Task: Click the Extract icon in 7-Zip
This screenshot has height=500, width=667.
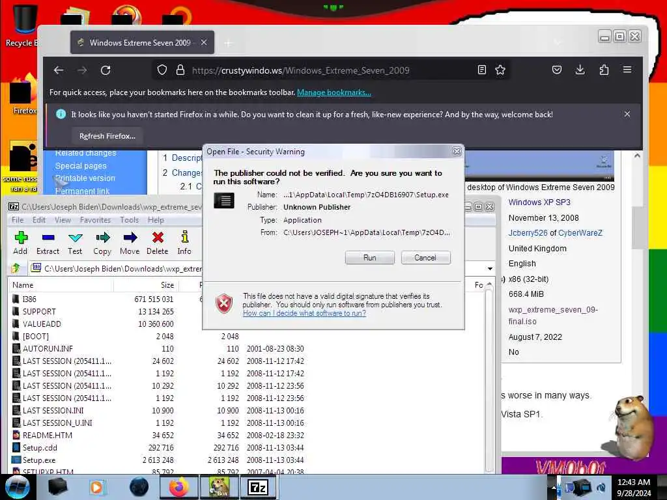Action: click(x=48, y=243)
